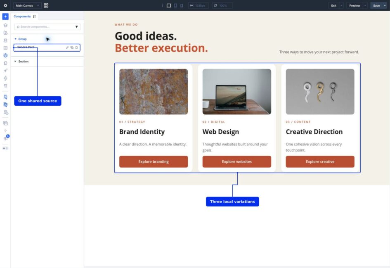
Task: Select the desktop viewport icon
Action: (x=169, y=5)
